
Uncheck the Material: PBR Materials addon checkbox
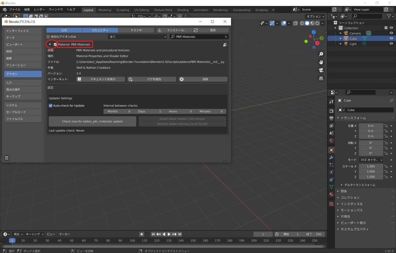click(55, 44)
